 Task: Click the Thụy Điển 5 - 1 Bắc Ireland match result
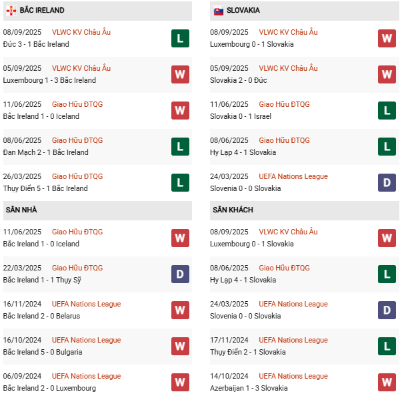point(45,188)
